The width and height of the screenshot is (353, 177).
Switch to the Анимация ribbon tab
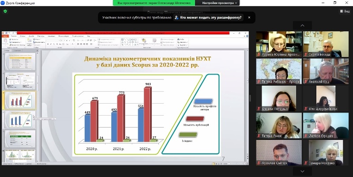click(x=51, y=36)
